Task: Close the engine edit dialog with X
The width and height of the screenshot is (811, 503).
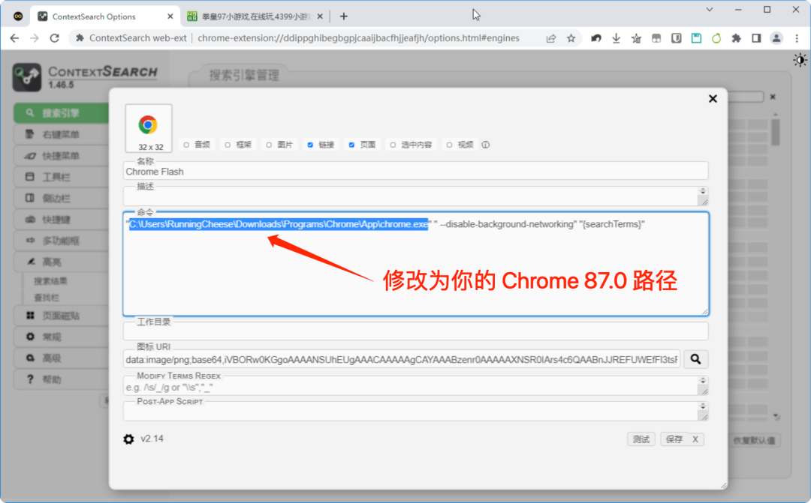Action: (713, 99)
